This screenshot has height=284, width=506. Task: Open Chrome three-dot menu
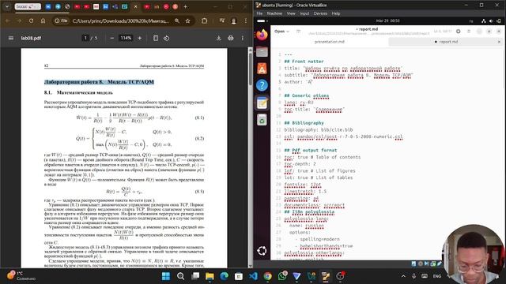coord(246,21)
